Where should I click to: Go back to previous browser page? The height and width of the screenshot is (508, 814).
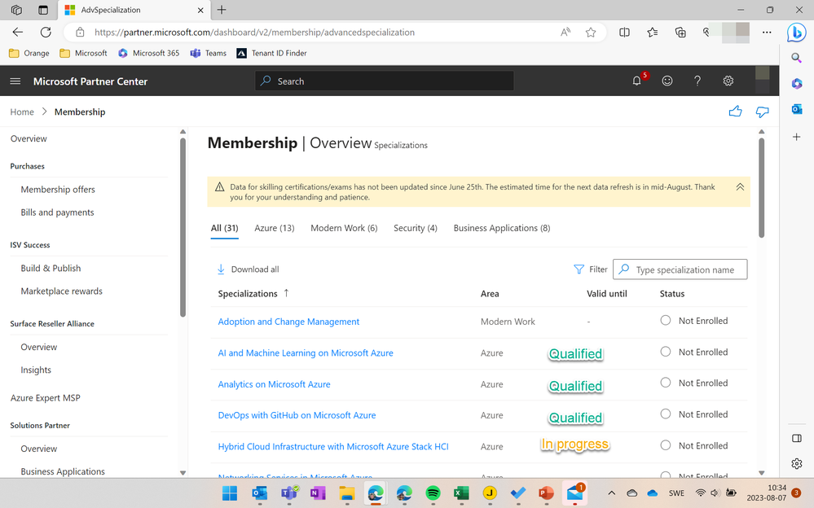pos(18,33)
